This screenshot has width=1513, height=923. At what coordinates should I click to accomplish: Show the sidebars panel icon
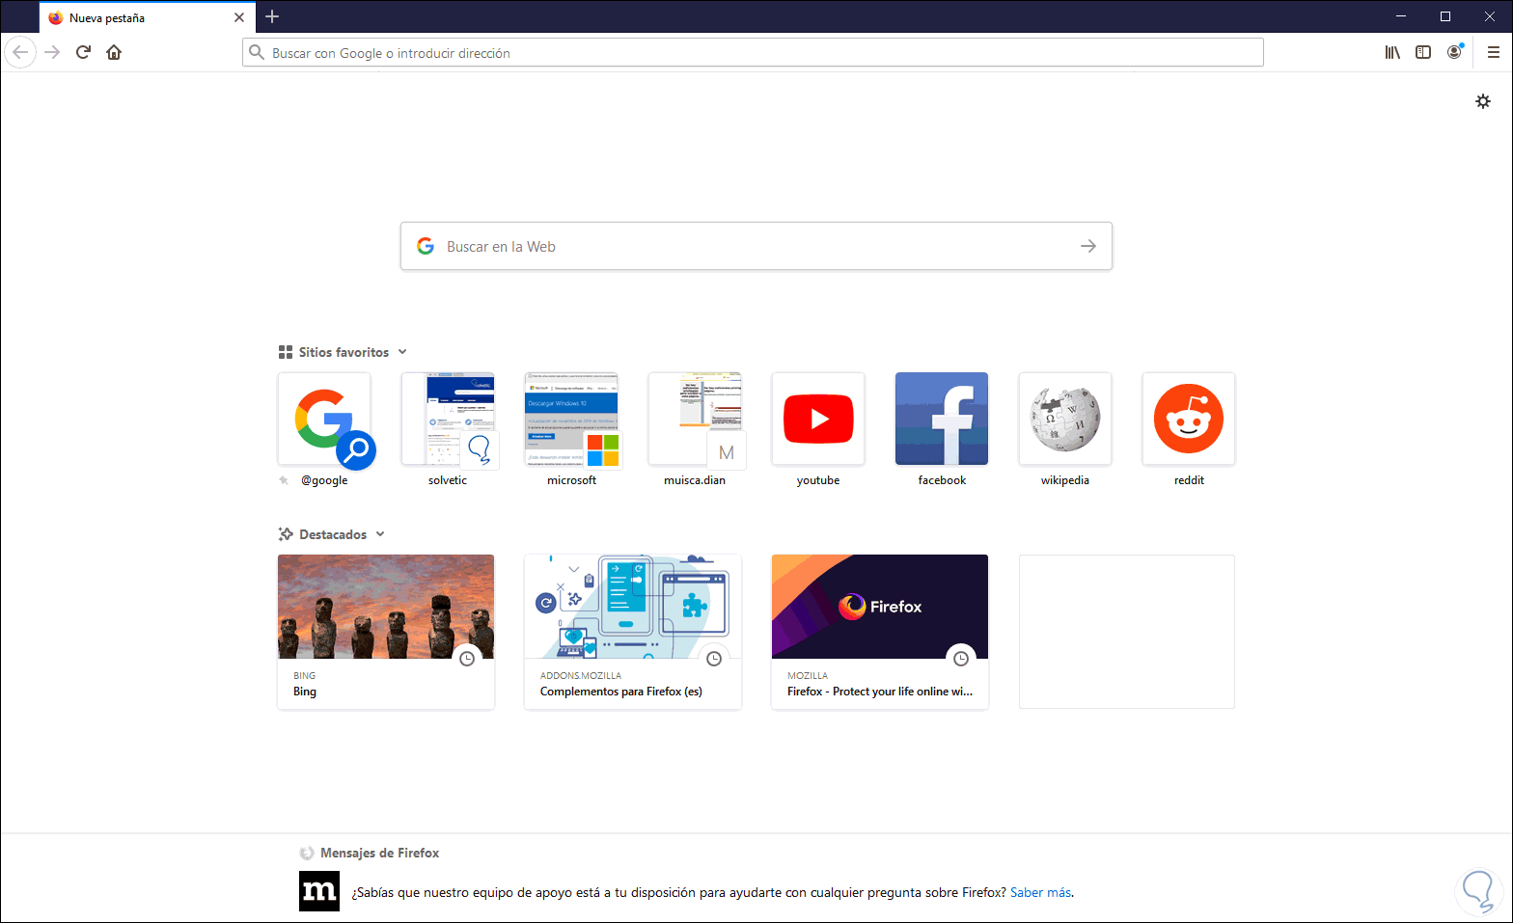click(x=1423, y=52)
